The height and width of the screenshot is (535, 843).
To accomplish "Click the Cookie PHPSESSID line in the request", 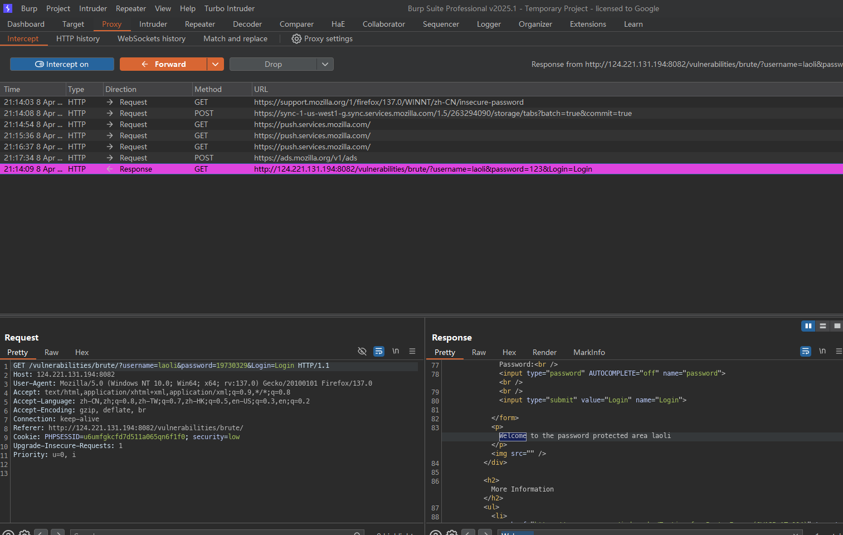I will click(126, 437).
